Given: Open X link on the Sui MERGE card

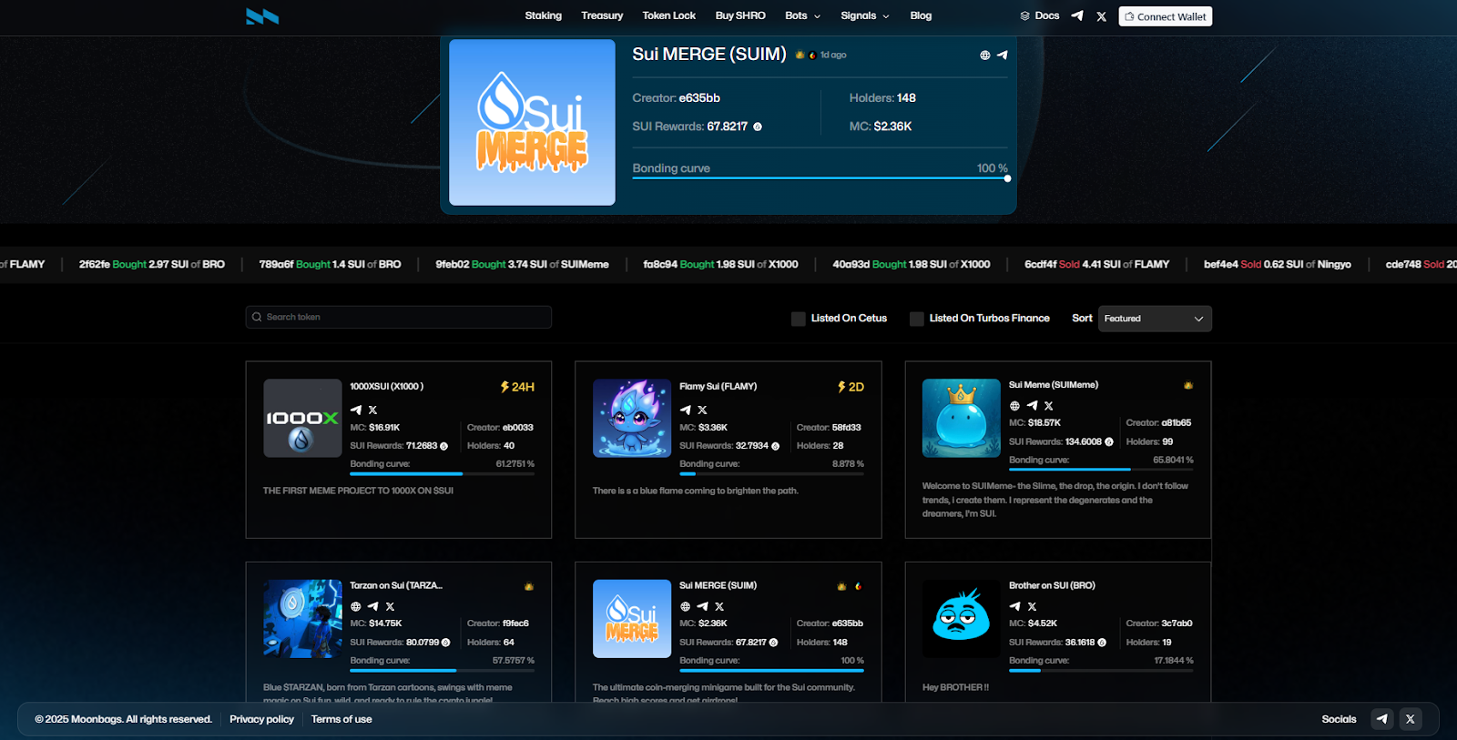Looking at the screenshot, I should point(719,606).
